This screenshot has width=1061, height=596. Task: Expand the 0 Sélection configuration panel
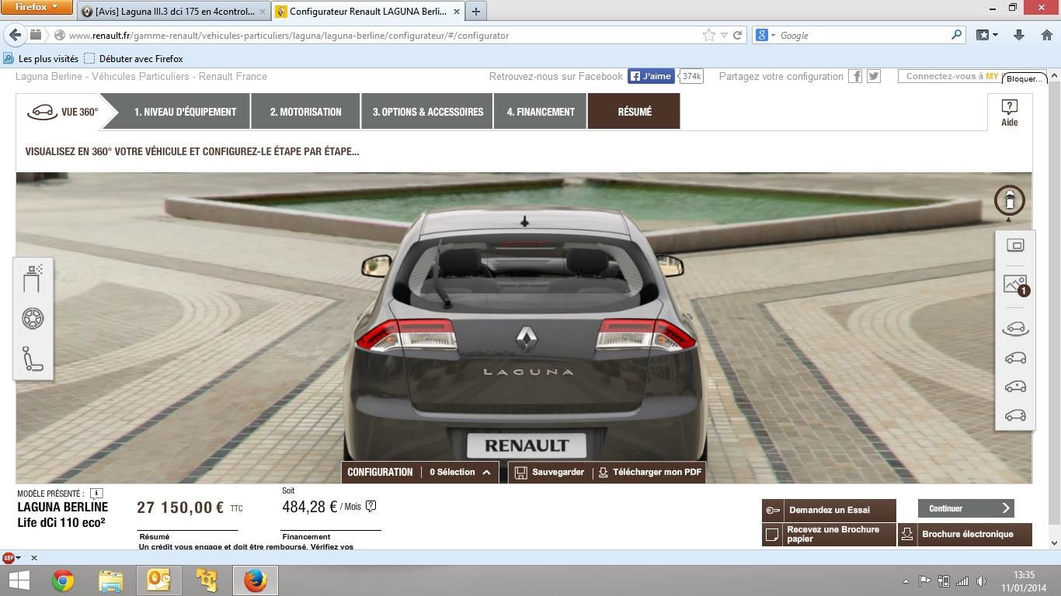(x=460, y=472)
